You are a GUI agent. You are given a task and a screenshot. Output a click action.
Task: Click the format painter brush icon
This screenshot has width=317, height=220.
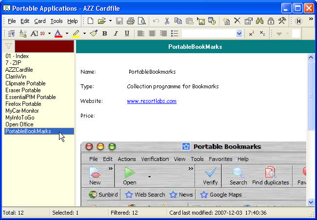tap(94, 33)
